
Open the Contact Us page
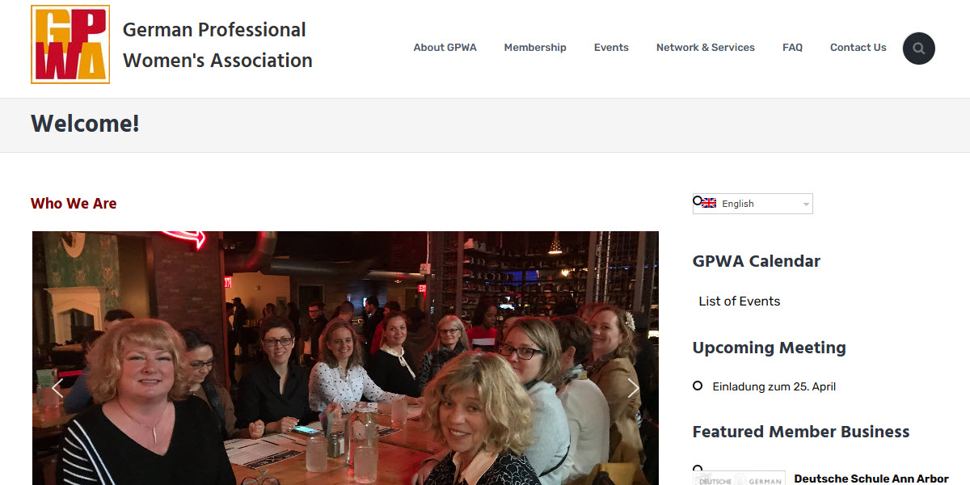coord(858,48)
